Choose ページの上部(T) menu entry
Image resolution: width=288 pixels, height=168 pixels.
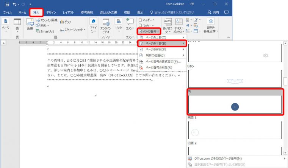click(x=162, y=37)
